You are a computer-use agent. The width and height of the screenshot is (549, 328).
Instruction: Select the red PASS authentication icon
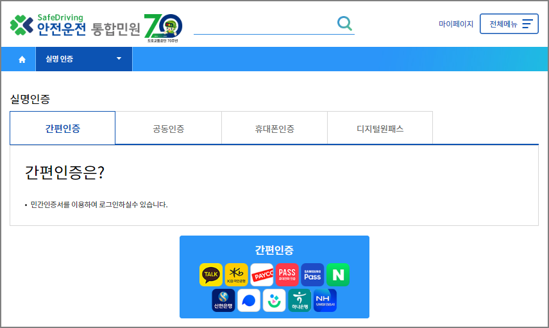coord(287,275)
